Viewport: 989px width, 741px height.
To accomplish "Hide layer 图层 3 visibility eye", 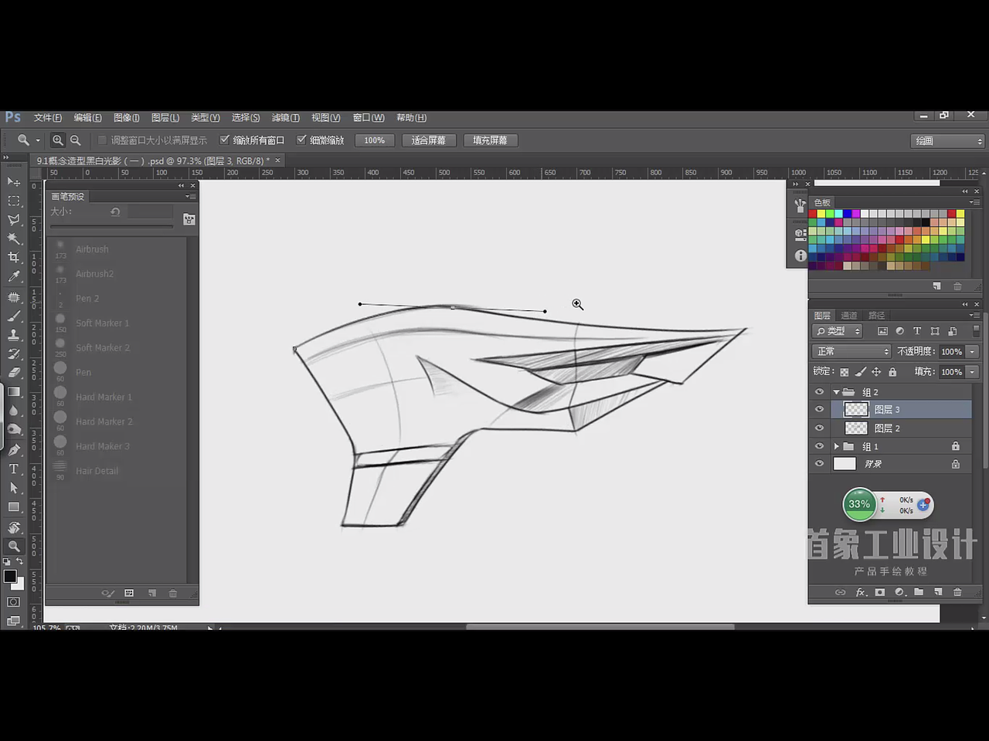I will click(x=820, y=410).
